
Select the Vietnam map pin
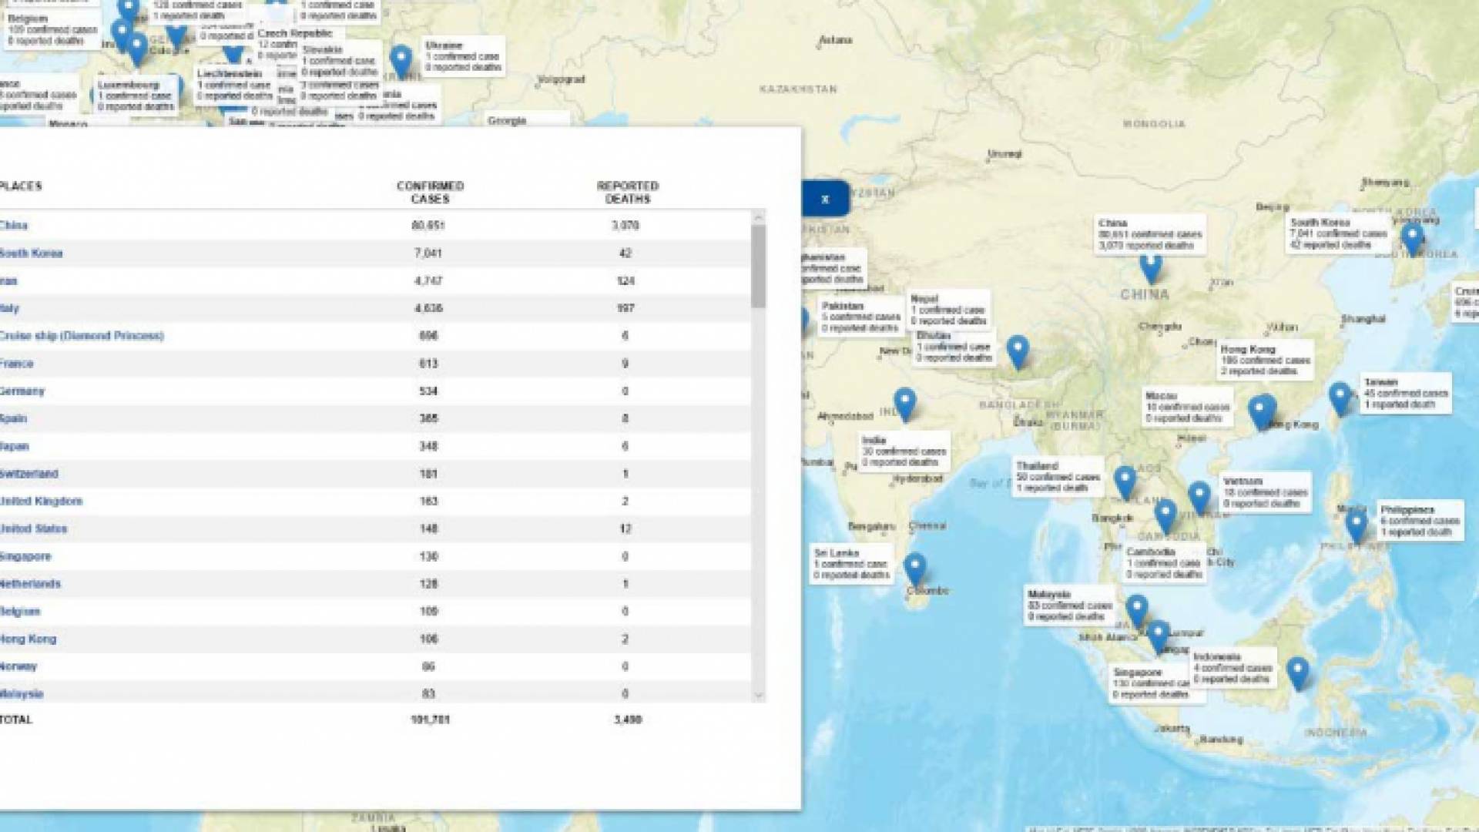[x=1199, y=496]
